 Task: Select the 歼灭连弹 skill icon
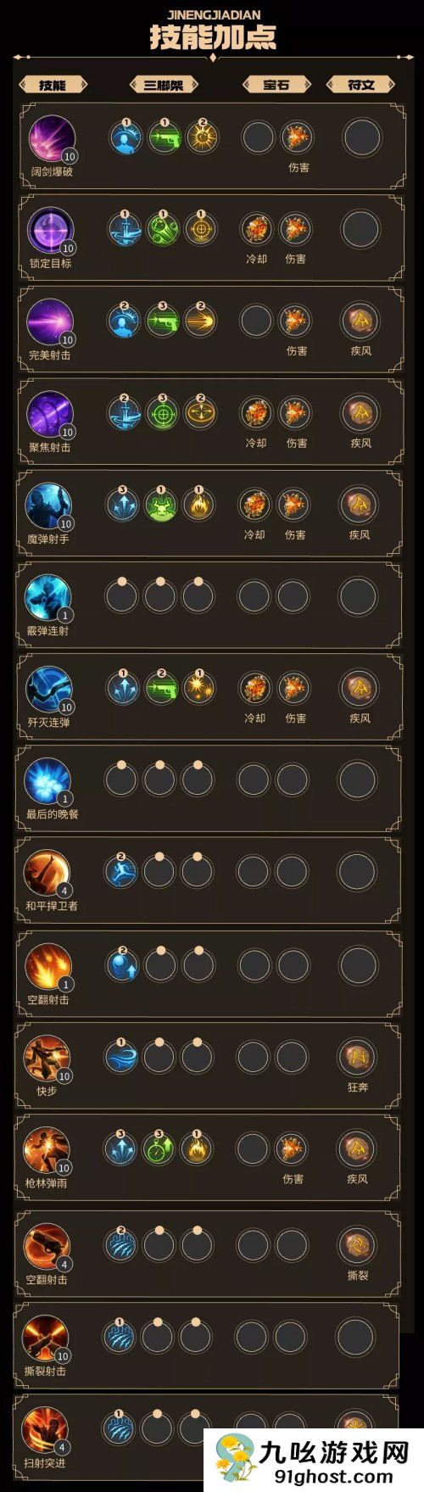click(x=48, y=690)
